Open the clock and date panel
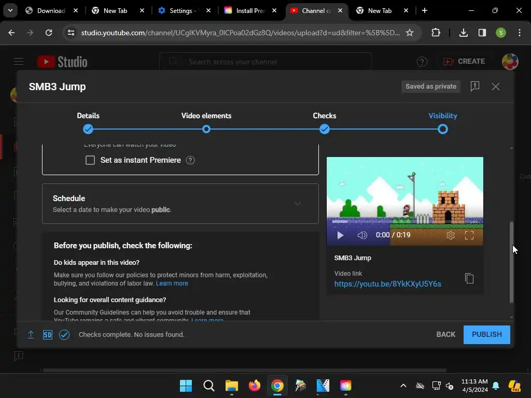This screenshot has height=398, width=531. point(474,386)
